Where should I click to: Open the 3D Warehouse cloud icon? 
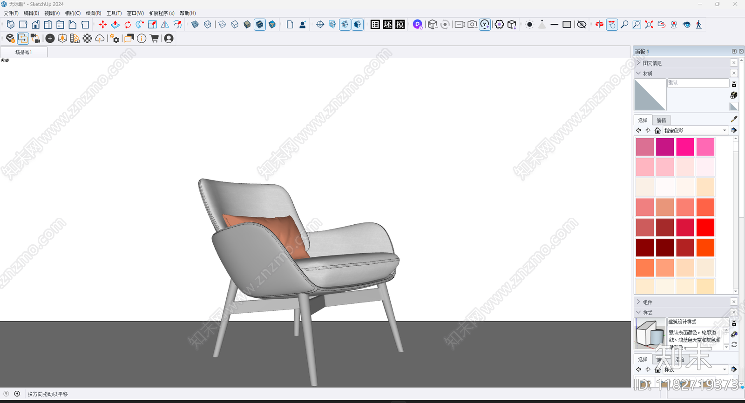tap(100, 38)
